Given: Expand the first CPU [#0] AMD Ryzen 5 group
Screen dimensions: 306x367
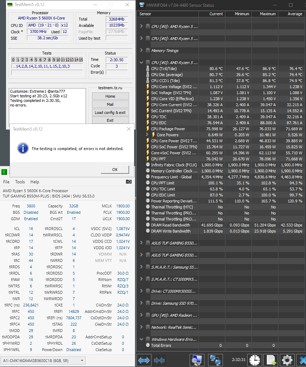Looking at the screenshot, I should click(141, 26).
